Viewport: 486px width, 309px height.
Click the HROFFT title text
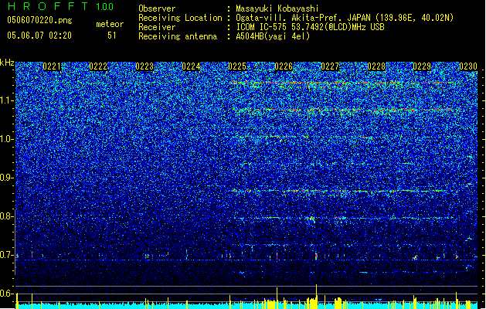(x=48, y=6)
